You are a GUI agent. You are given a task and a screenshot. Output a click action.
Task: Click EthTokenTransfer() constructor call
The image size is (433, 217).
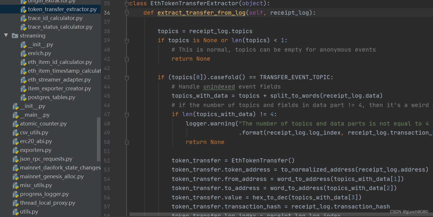tap(263, 160)
